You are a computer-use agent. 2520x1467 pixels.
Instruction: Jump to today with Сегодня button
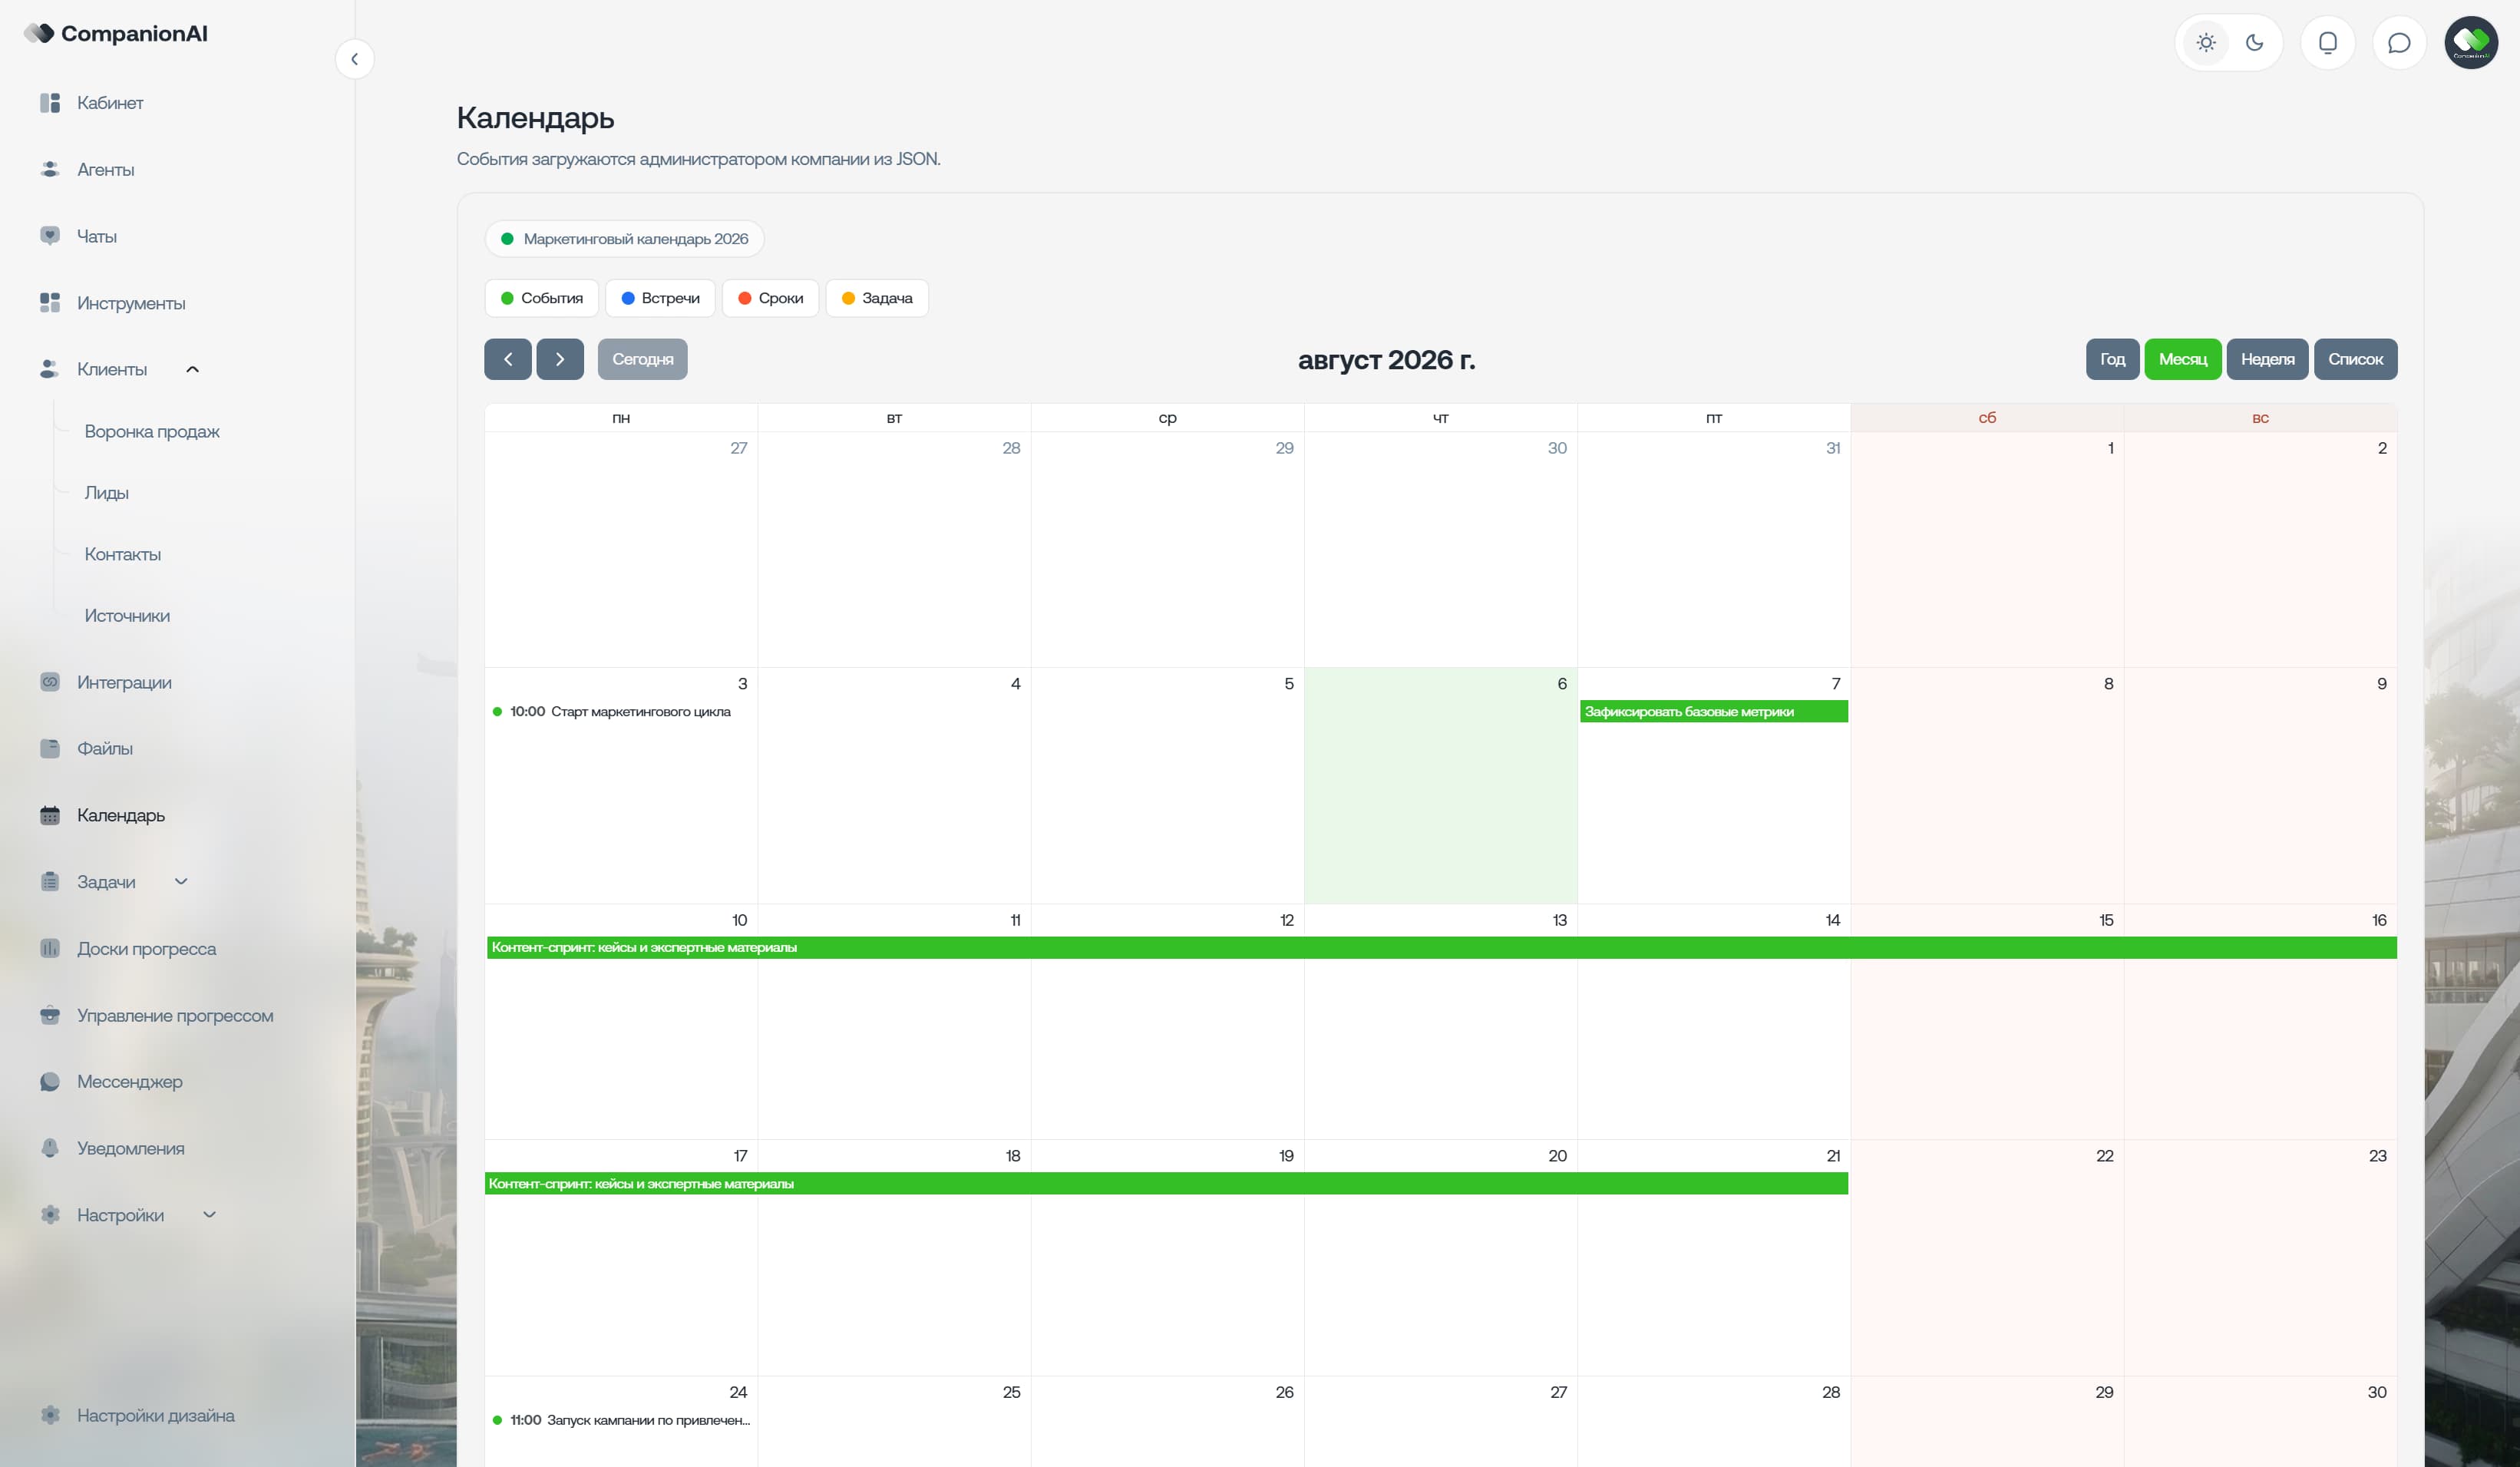[x=643, y=359]
